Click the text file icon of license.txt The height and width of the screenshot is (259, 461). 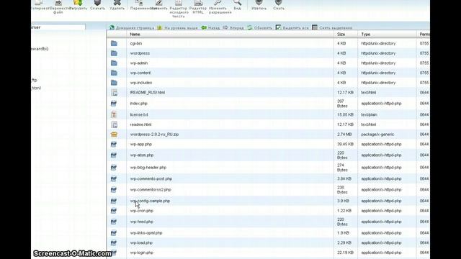(114, 114)
